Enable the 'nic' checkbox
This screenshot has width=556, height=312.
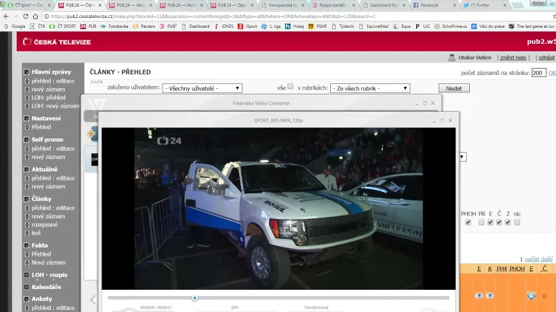click(517, 222)
